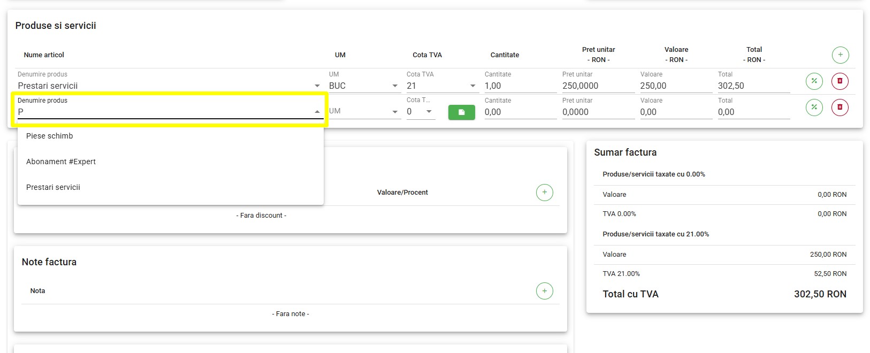Open first row Cota TVA 21 dropdown
The image size is (870, 353).
coord(472,86)
